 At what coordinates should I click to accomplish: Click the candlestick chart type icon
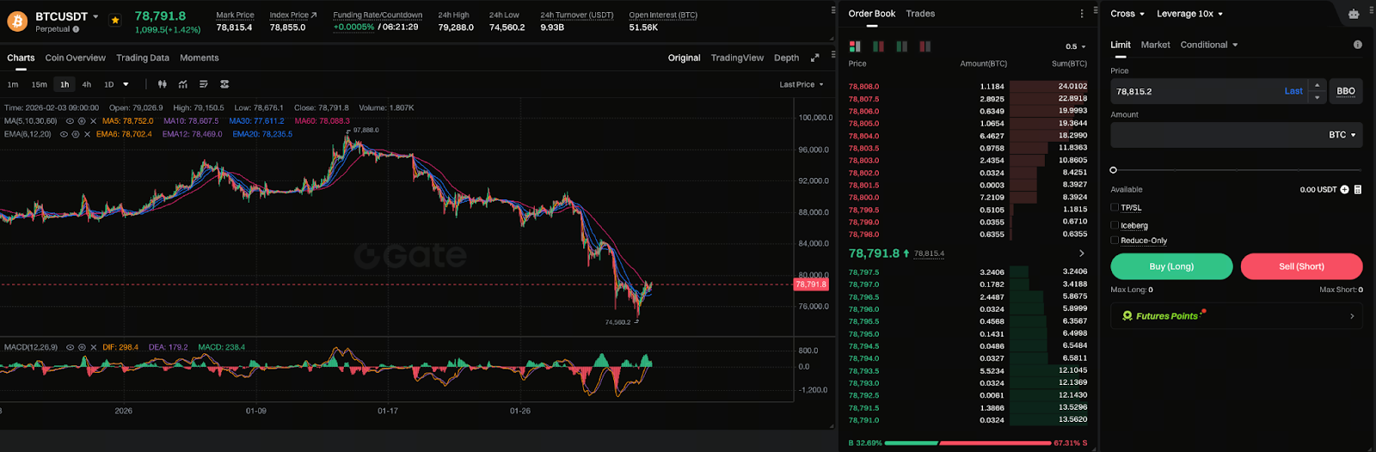[x=162, y=84]
